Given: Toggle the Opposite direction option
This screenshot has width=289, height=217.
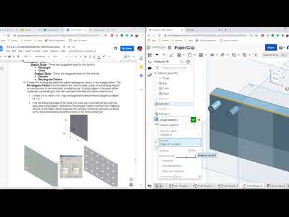Looking at the screenshot, I should (x=167, y=161).
